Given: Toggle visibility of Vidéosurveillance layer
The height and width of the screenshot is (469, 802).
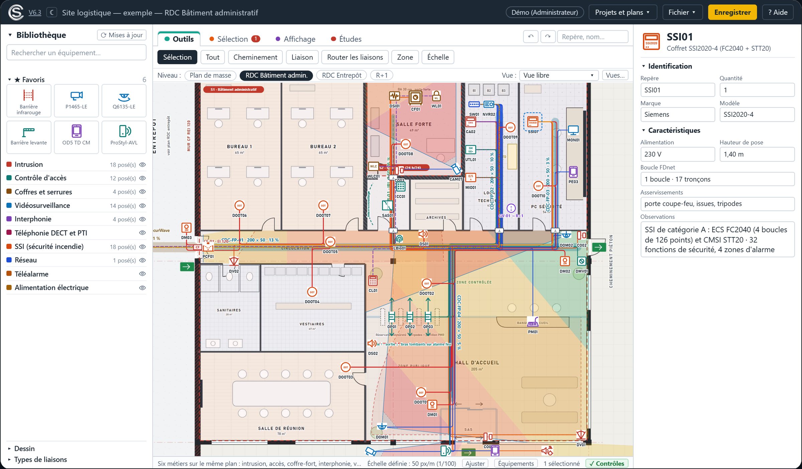Looking at the screenshot, I should pos(142,206).
